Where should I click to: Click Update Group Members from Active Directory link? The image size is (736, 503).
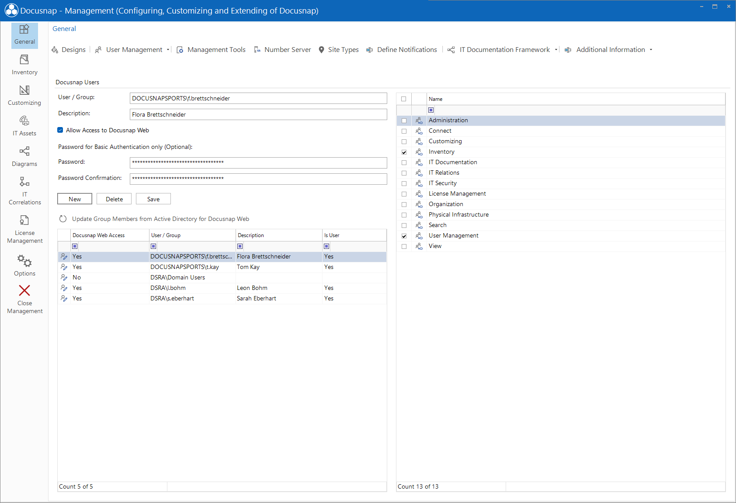[x=161, y=219]
